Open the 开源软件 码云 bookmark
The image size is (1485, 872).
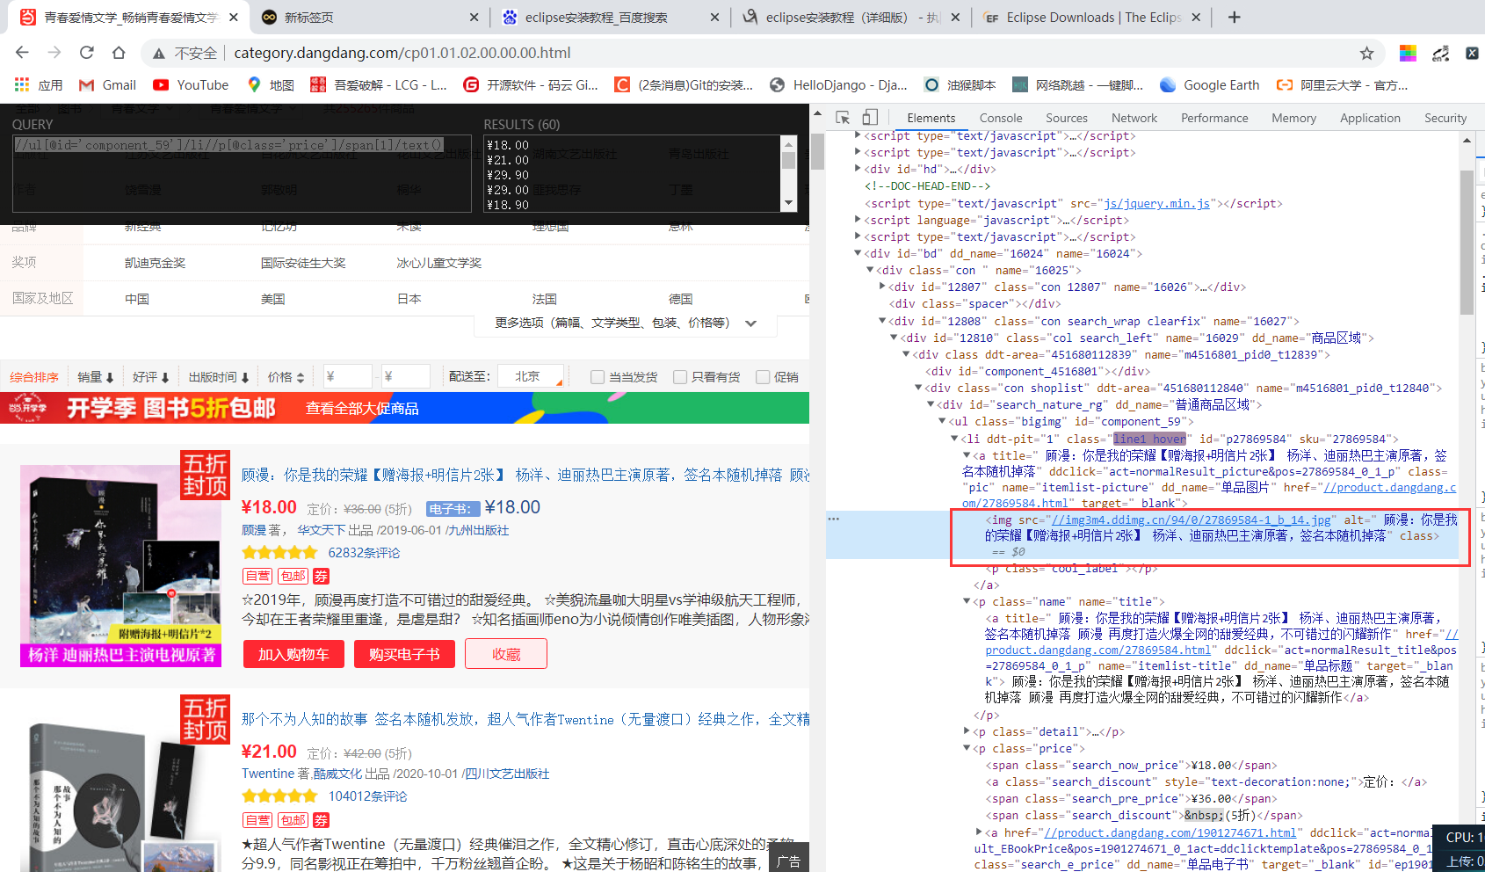coord(531,85)
